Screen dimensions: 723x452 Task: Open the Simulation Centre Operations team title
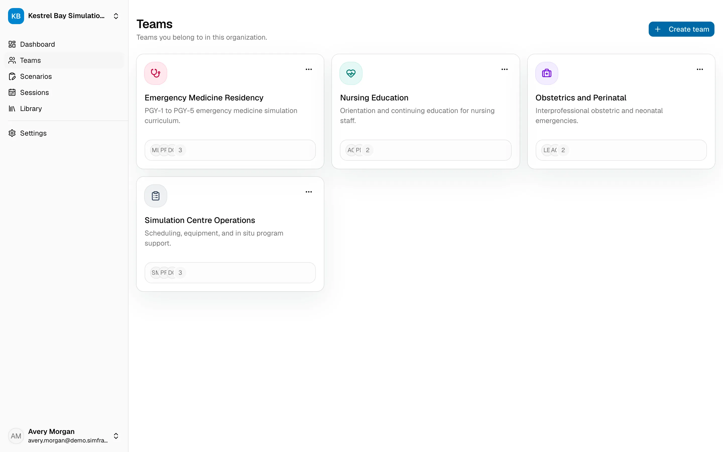[200, 220]
